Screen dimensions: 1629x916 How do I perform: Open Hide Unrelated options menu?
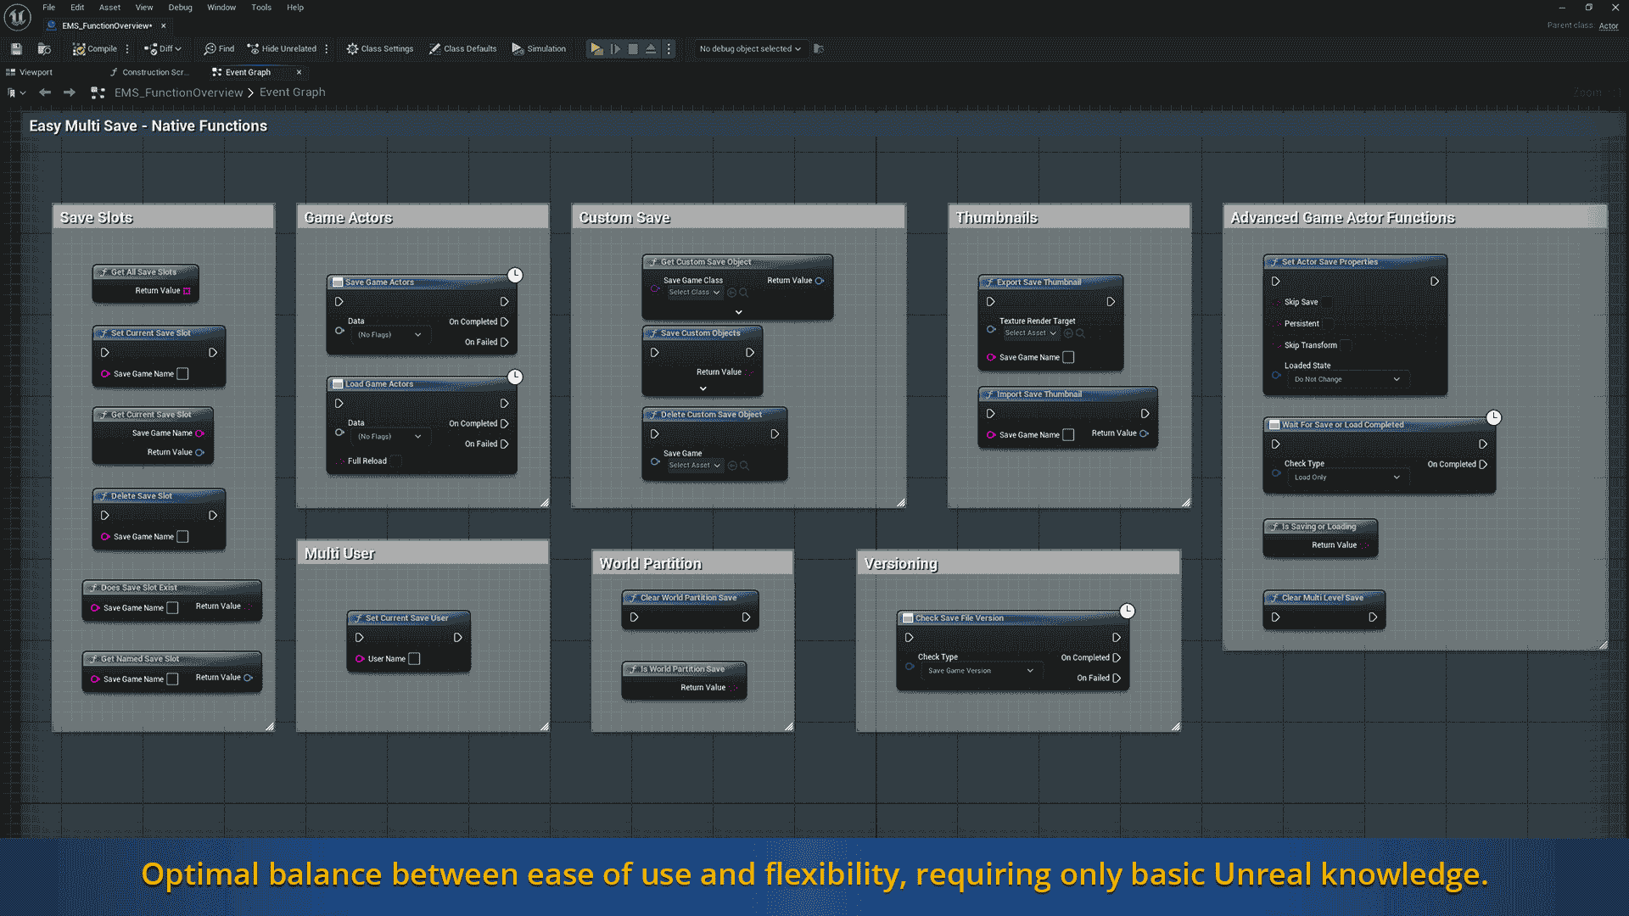tap(327, 49)
